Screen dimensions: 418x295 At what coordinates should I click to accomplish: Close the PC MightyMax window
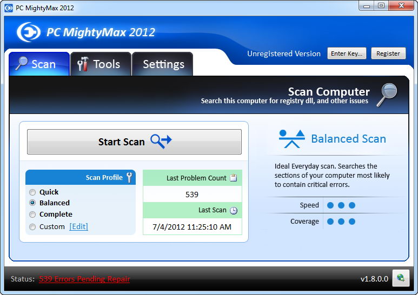pos(401,6)
